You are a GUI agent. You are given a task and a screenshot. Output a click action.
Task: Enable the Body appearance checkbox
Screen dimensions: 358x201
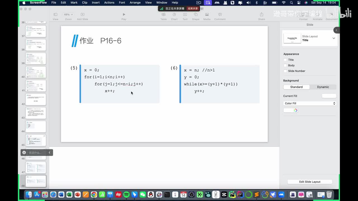(x=285, y=65)
